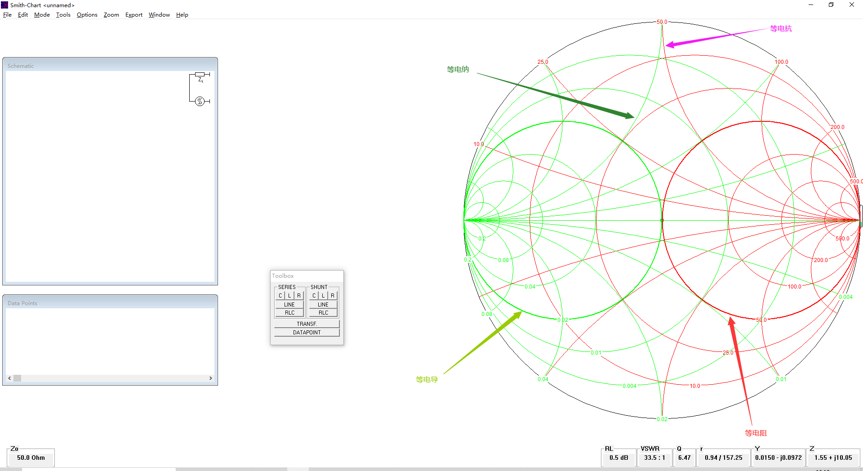Open the Export menu
863x471 pixels.
click(134, 15)
